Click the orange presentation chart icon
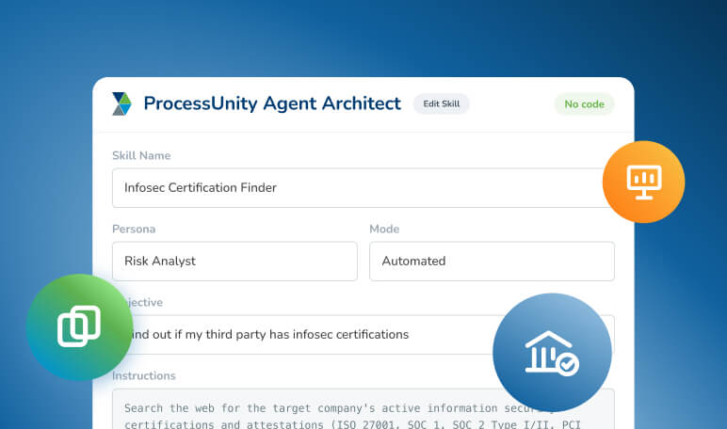Viewport: 727px width, 429px height. click(643, 183)
